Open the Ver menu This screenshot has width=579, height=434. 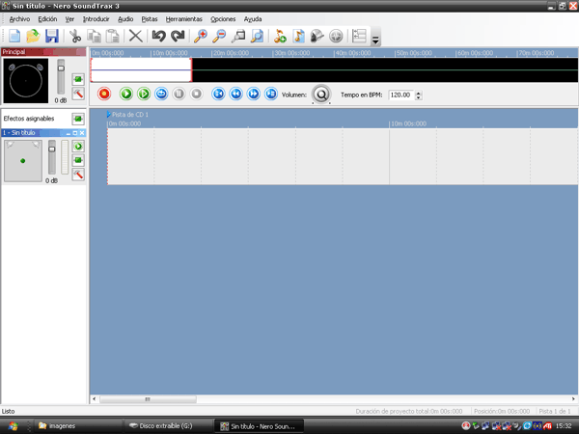pos(69,19)
